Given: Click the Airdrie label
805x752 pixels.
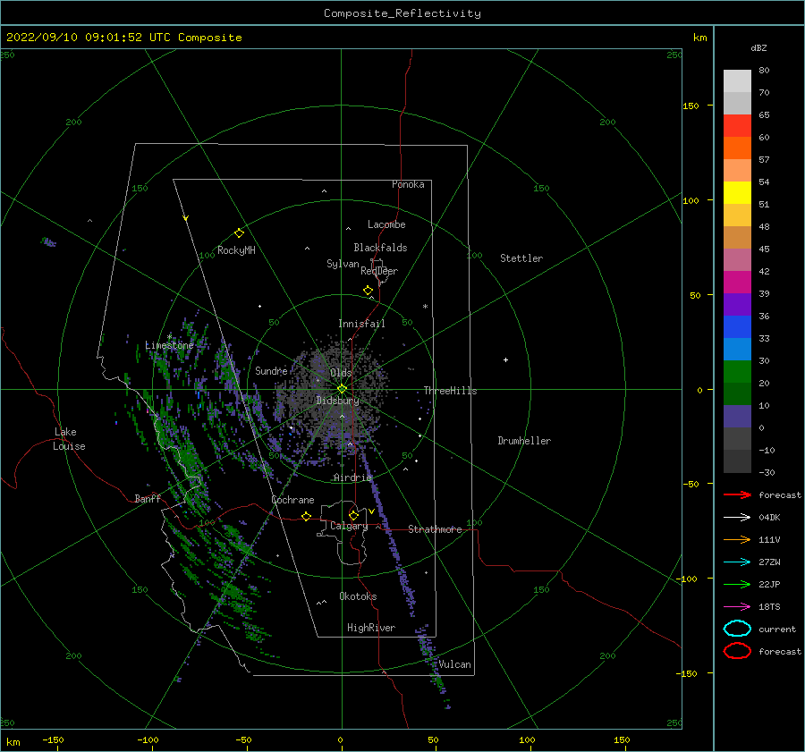Looking at the screenshot, I should [x=352, y=477].
